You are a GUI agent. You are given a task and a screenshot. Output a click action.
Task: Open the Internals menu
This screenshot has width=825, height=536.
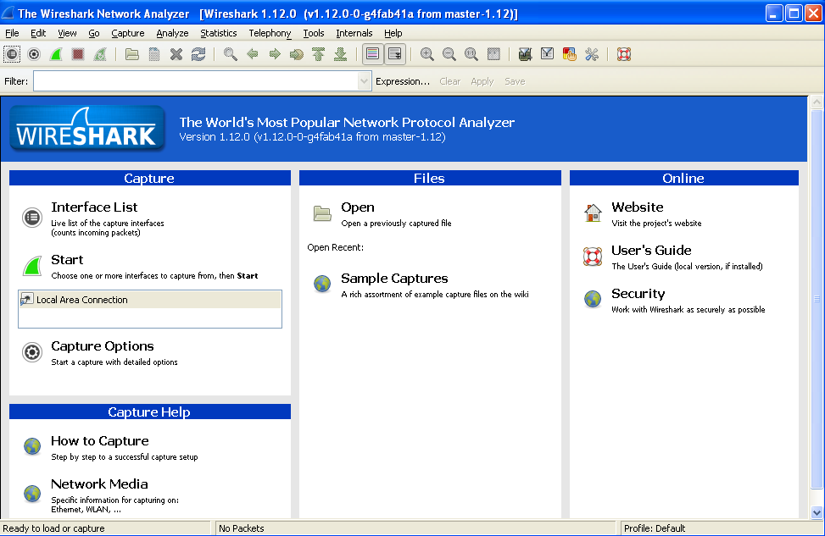pos(354,33)
